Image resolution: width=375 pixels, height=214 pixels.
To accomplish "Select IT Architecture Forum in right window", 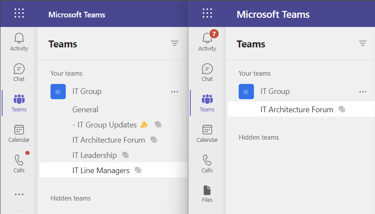I will (x=301, y=109).
